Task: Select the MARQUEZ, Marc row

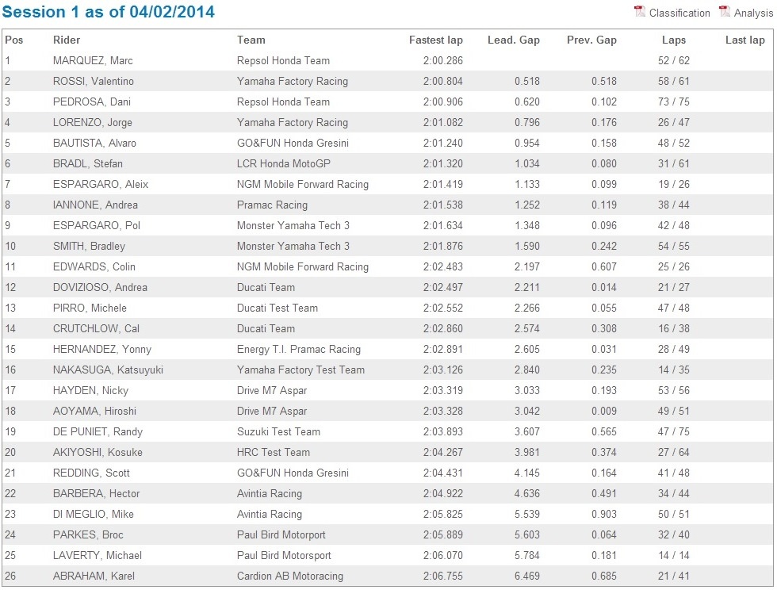Action: tap(388, 60)
